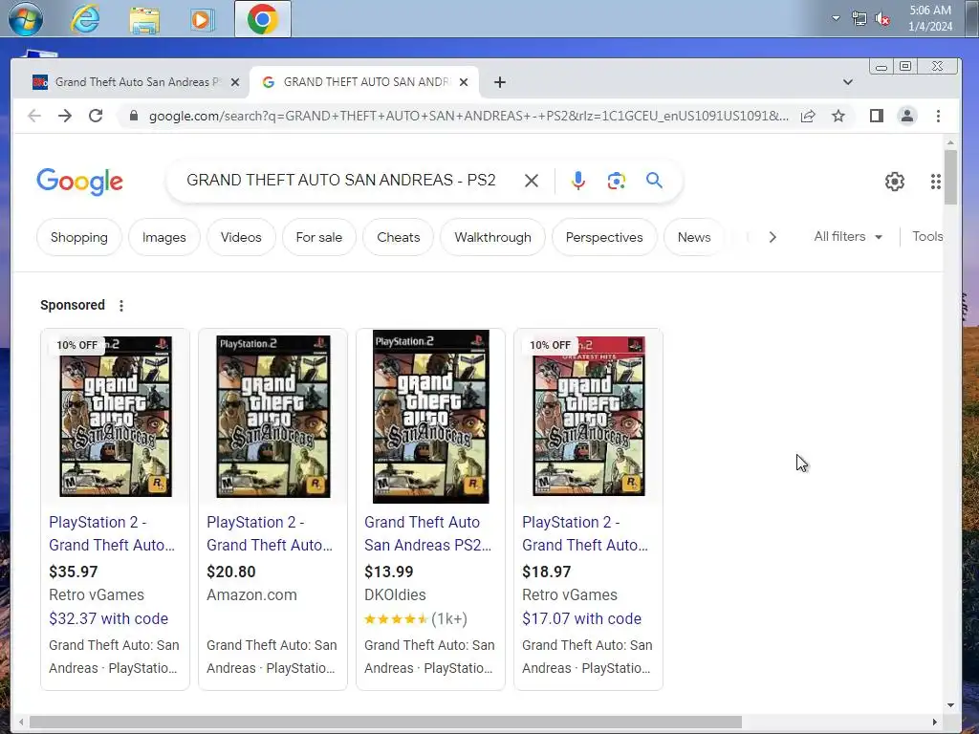This screenshot has height=734, width=979.
Task: Launch Windows Media Player from taskbar
Action: [202, 19]
